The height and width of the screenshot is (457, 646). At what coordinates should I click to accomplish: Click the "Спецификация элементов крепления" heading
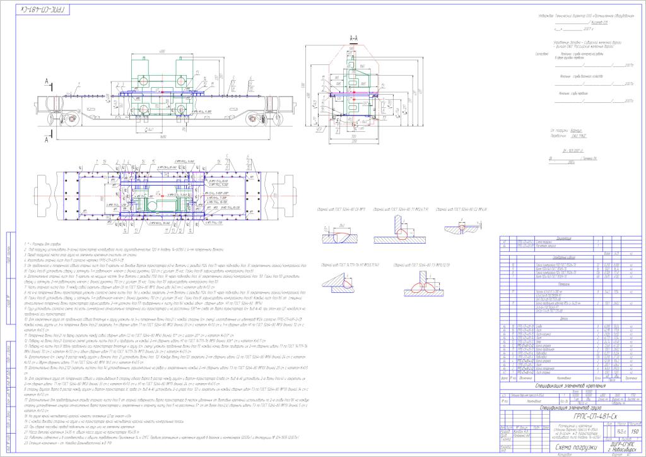[570, 386]
